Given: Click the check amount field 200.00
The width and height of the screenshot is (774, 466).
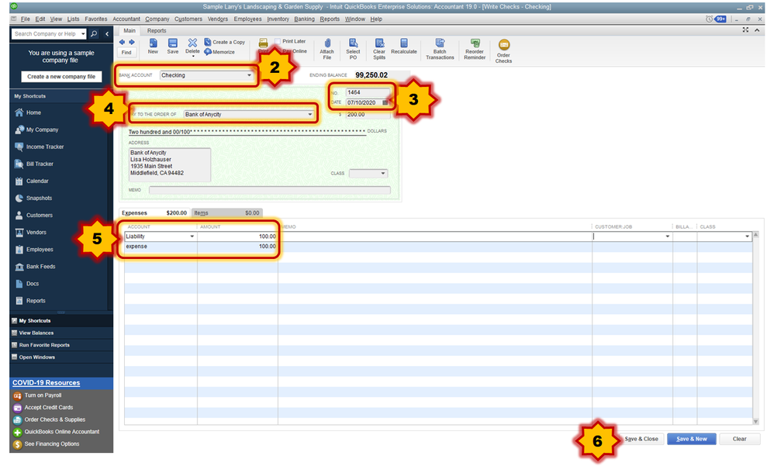Looking at the screenshot, I should tap(368, 115).
